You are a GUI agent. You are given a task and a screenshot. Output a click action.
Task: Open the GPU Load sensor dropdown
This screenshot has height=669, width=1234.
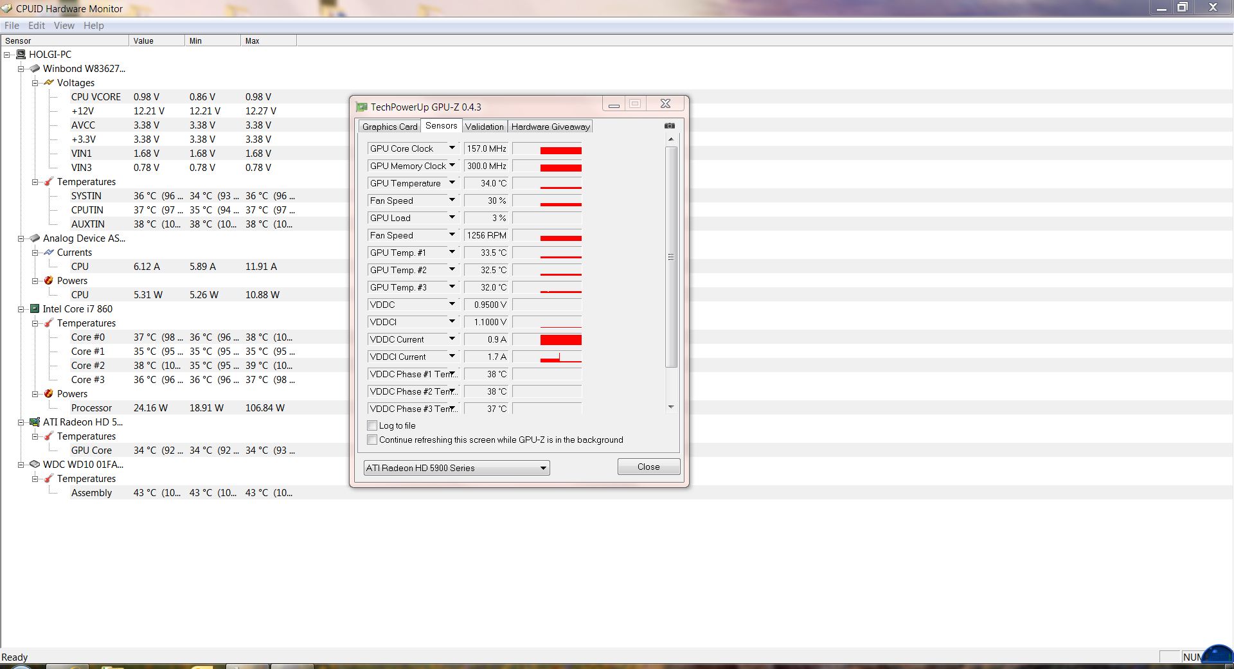pos(452,218)
